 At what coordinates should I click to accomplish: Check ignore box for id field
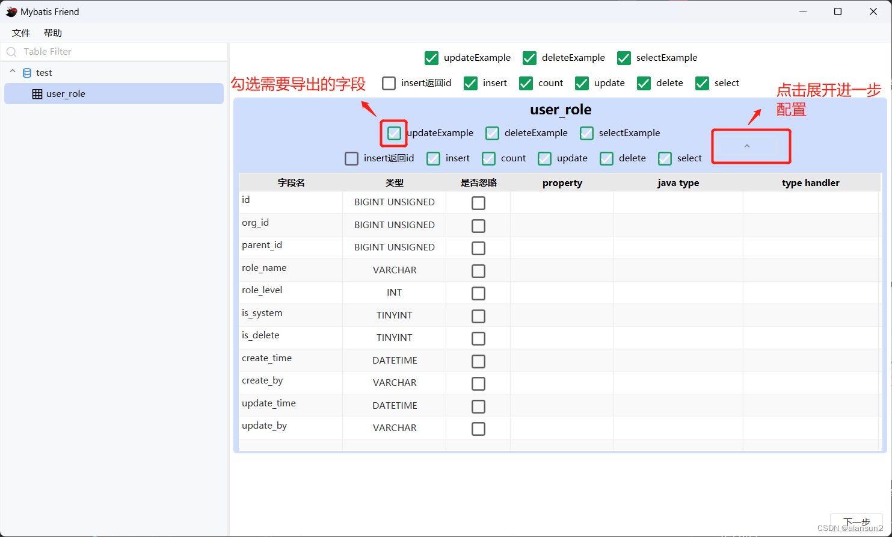[x=478, y=203]
